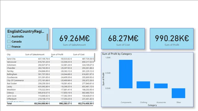Click the Total row label

pyautogui.click(x=9, y=104)
